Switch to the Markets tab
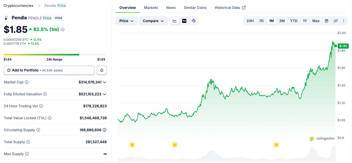 click(151, 8)
